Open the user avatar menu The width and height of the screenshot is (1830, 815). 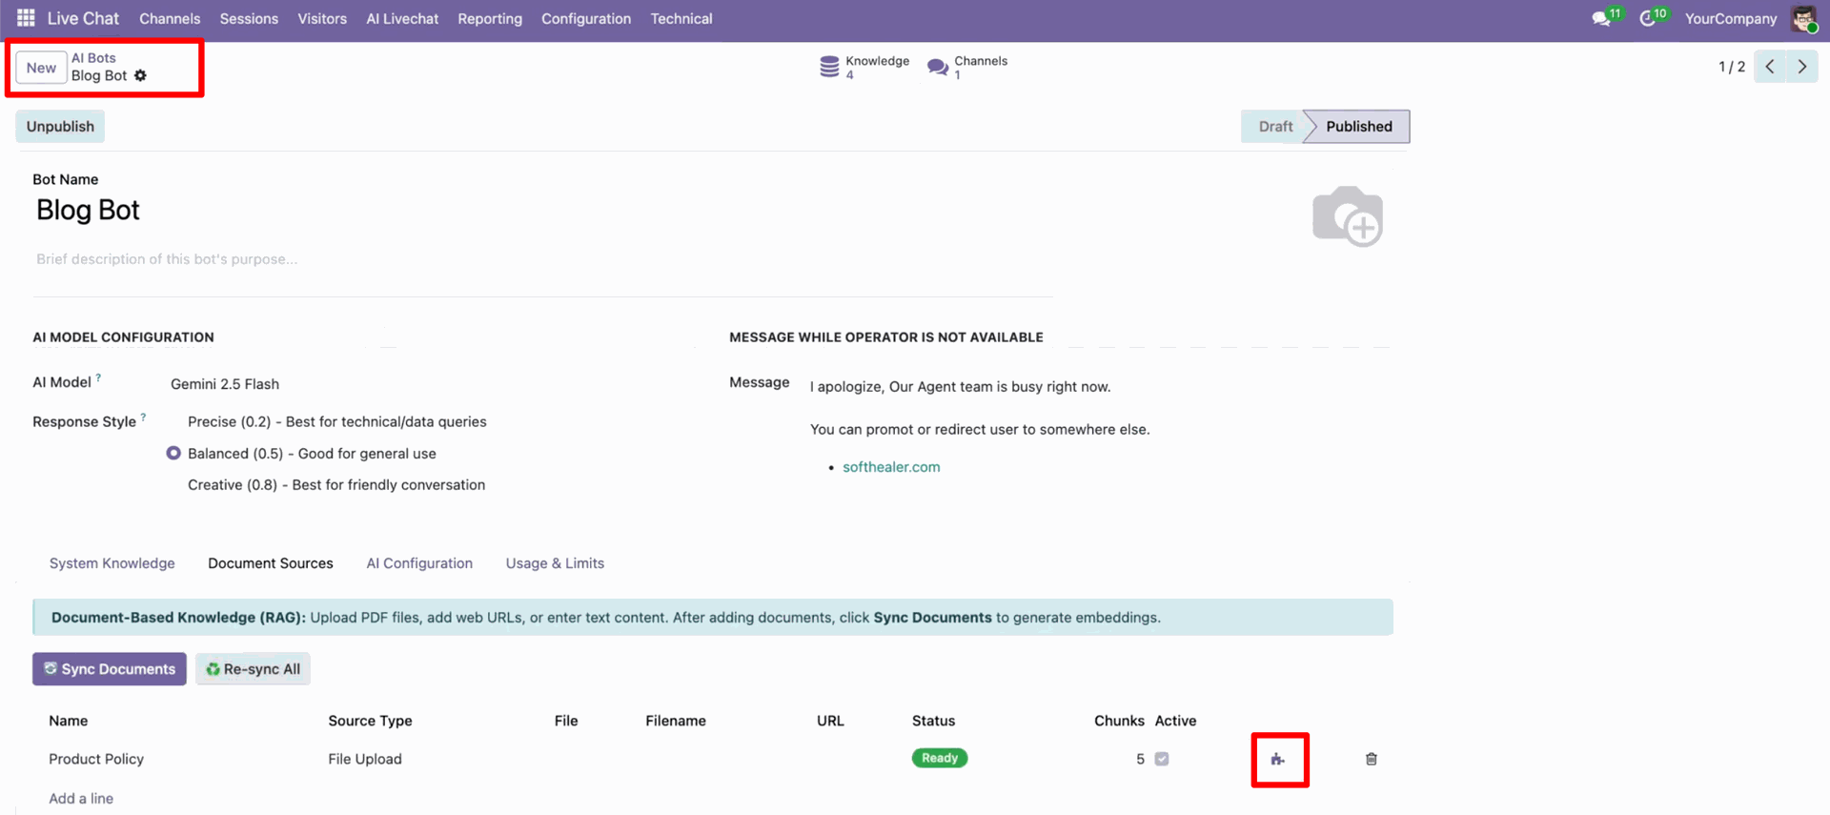click(x=1804, y=18)
